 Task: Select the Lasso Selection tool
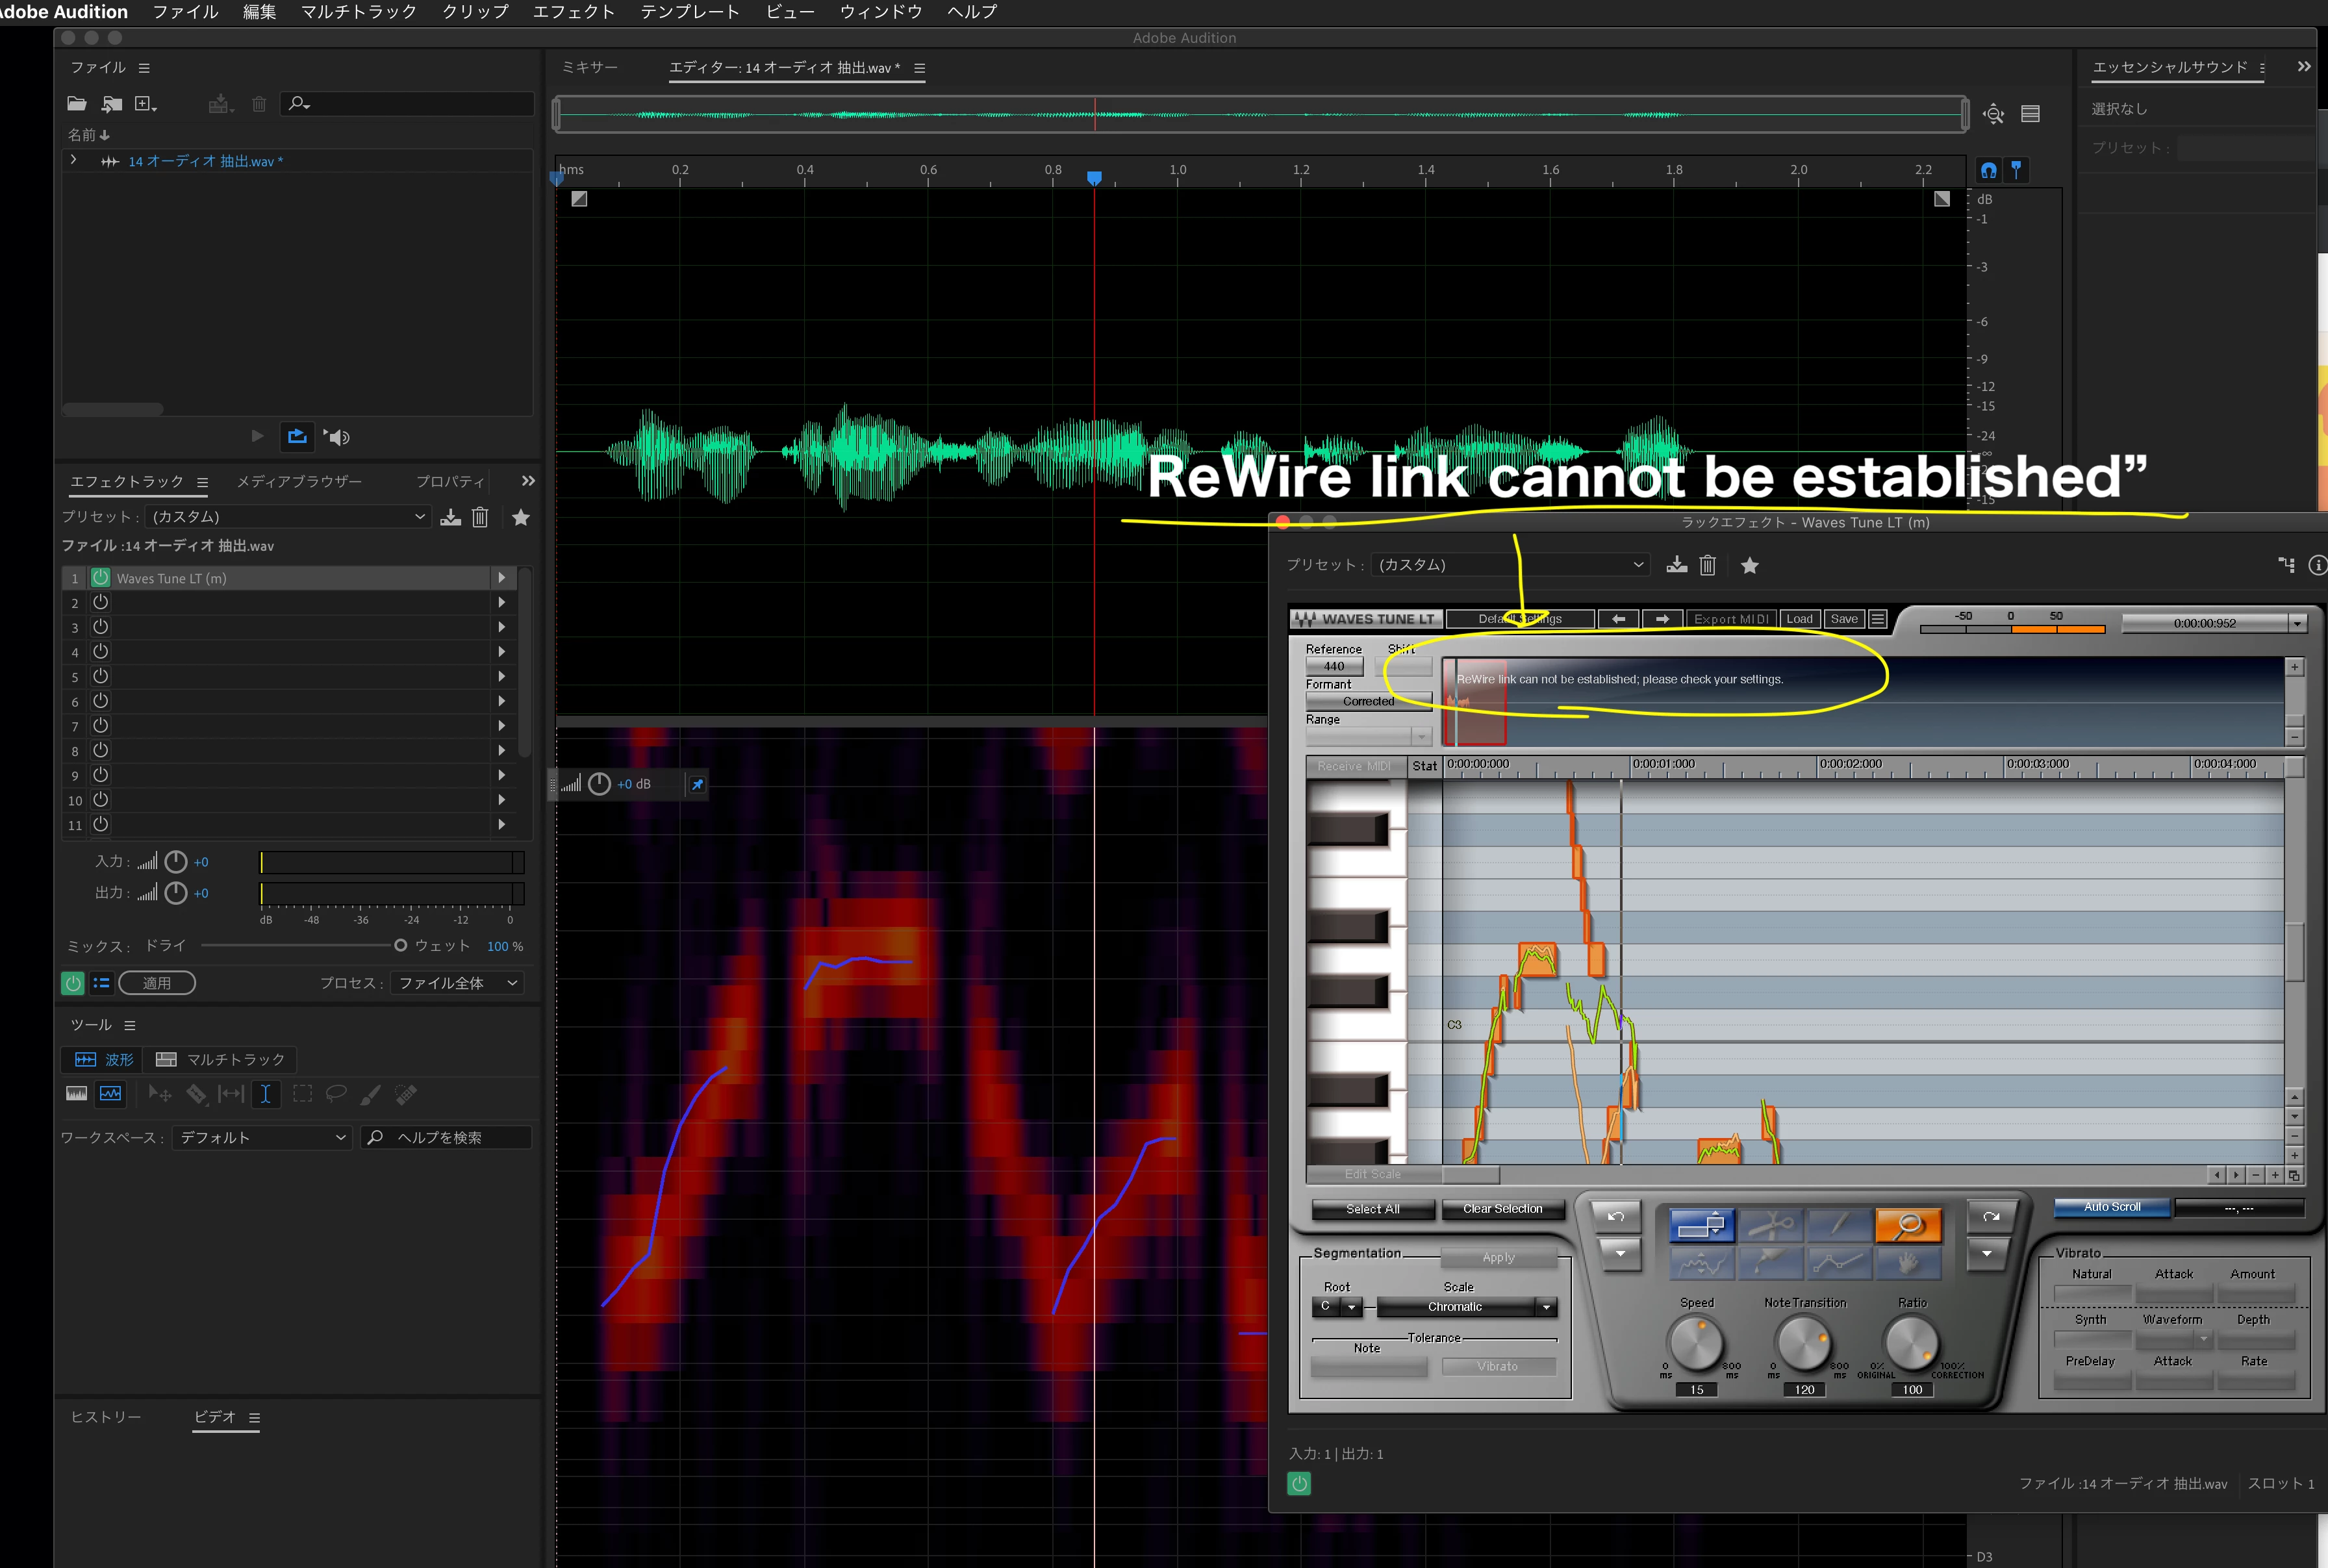[x=336, y=1094]
